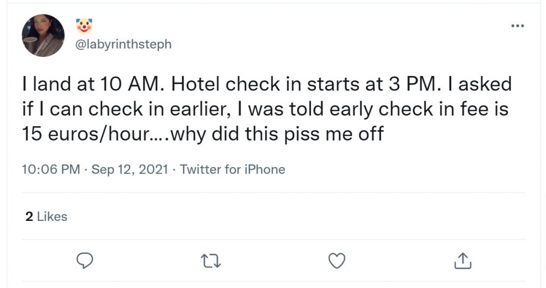This screenshot has height=288, width=546.
Task: Click the number 2 in likes count
Action: click(x=29, y=217)
